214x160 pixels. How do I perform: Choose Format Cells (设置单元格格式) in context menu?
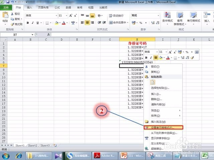pyautogui.click(x=163, y=127)
